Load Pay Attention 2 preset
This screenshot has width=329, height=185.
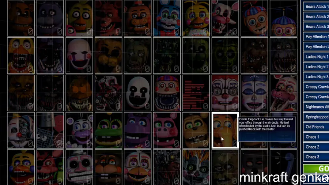click(316, 47)
